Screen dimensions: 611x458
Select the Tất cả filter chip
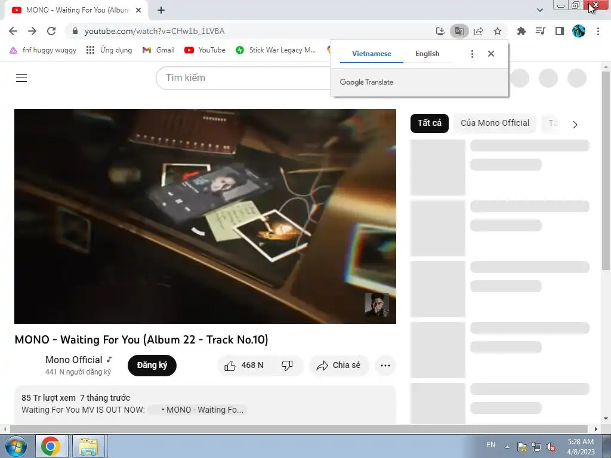[430, 123]
